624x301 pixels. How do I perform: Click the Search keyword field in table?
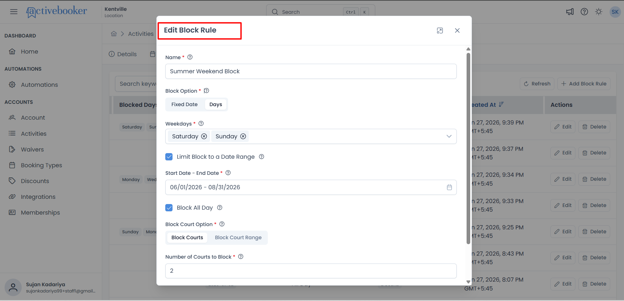point(136,84)
